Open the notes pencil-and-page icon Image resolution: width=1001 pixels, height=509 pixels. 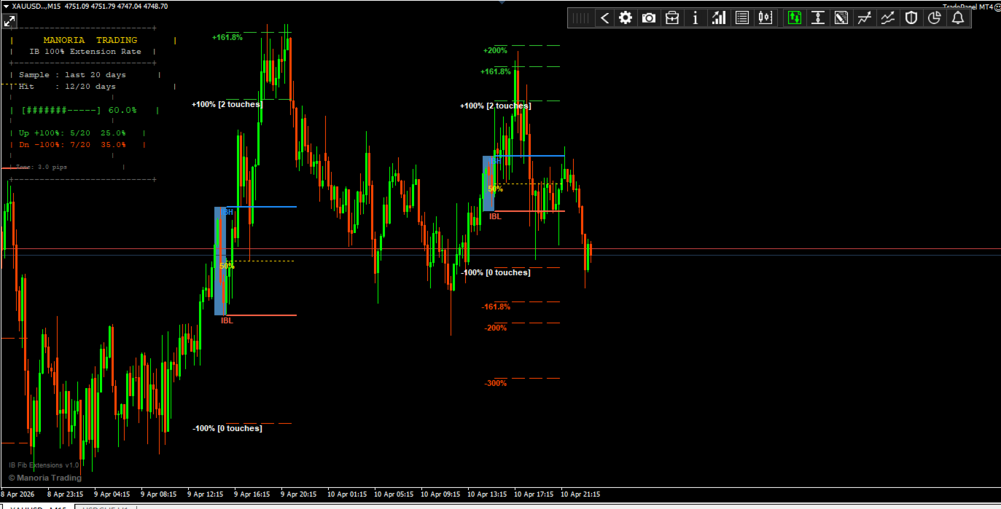841,18
